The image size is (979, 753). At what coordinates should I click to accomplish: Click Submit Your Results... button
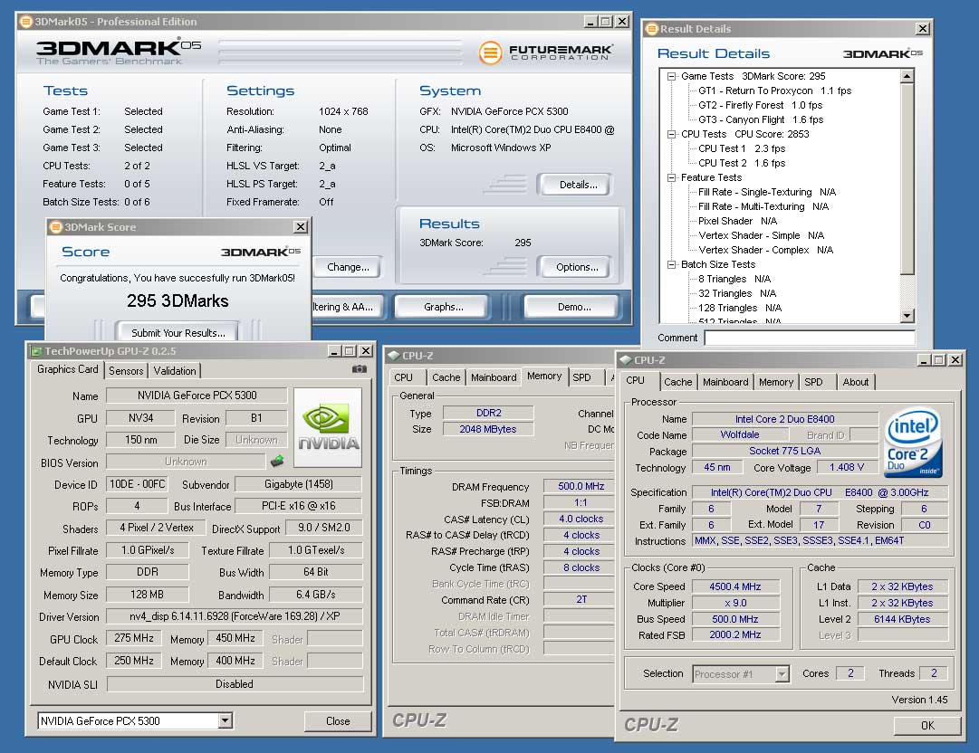(x=178, y=332)
